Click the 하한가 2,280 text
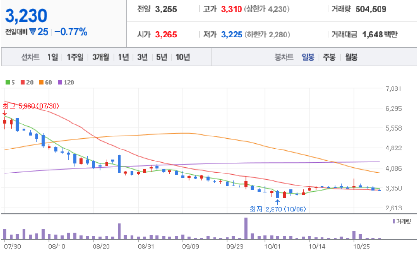Screen dimensions: 417x260 267,35
